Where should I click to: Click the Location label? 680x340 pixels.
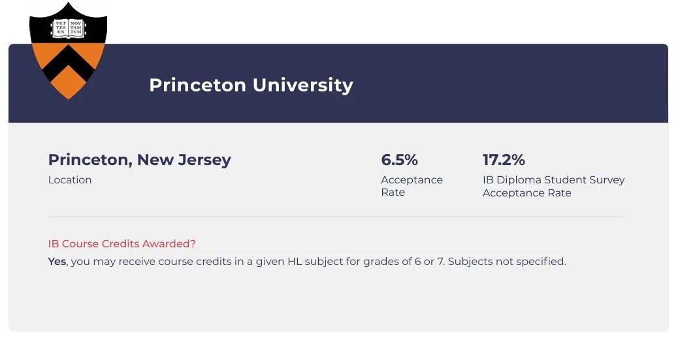[70, 179]
